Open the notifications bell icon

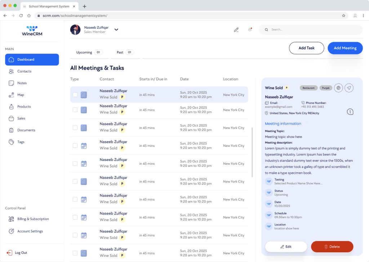click(x=250, y=30)
